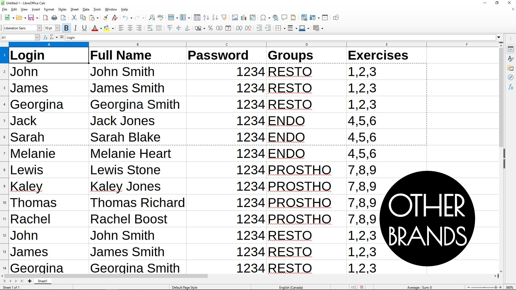The width and height of the screenshot is (516, 290).
Task: Apply red font color swatch
Action: click(95, 28)
